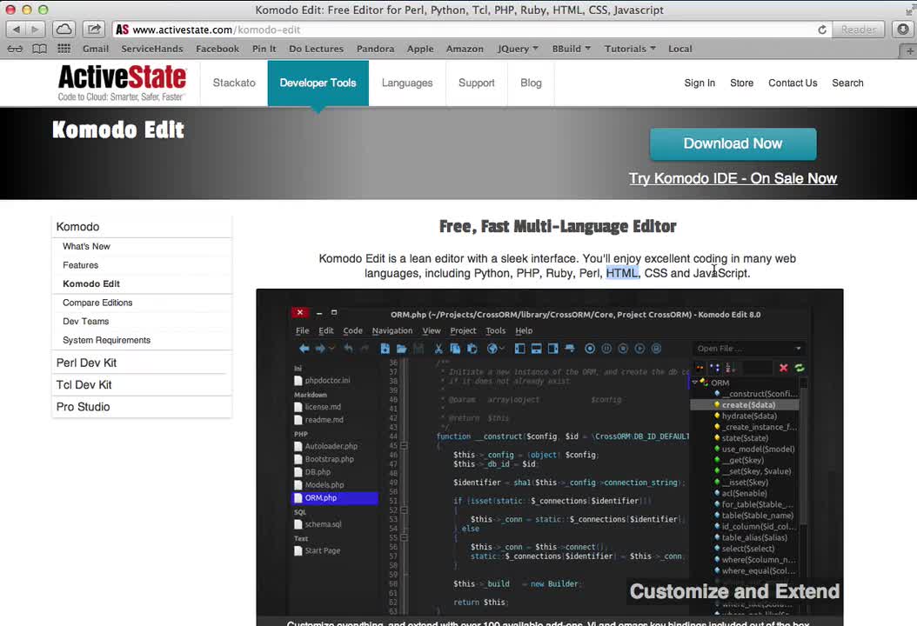Screen dimensions: 917x626
Task: Open Features in the sidebar
Action: [x=81, y=265]
